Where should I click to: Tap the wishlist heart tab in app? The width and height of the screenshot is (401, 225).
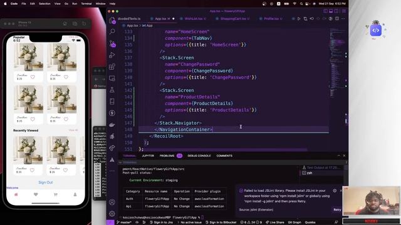point(36,194)
